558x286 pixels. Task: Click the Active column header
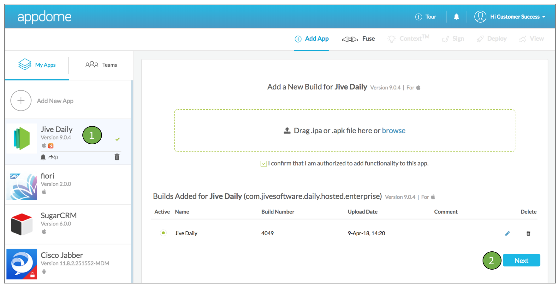[x=162, y=212]
